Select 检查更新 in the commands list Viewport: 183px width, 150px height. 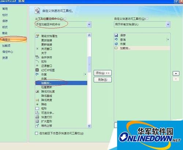[x=46, y=87]
